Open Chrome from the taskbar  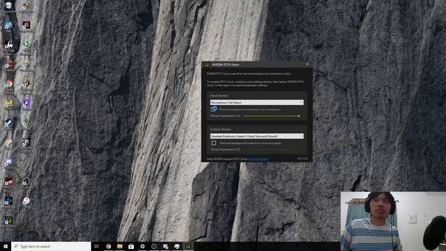tap(109, 246)
